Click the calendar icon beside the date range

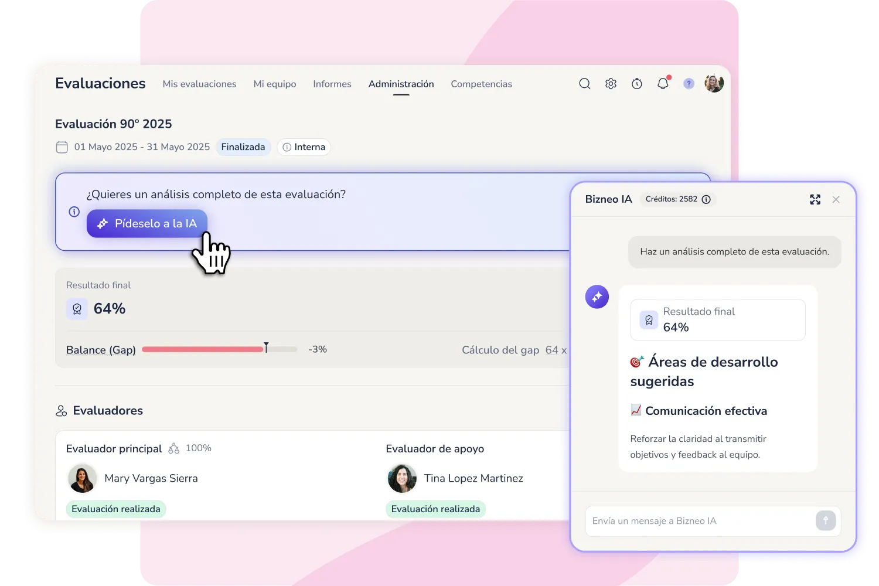point(62,147)
